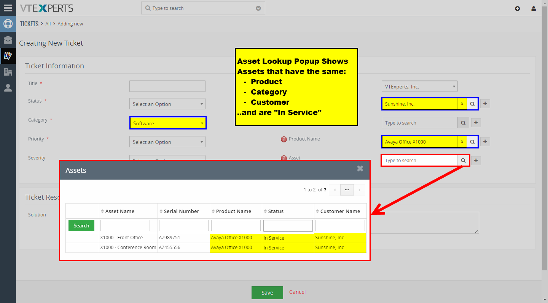Click serial number AZ989751

coord(169,238)
